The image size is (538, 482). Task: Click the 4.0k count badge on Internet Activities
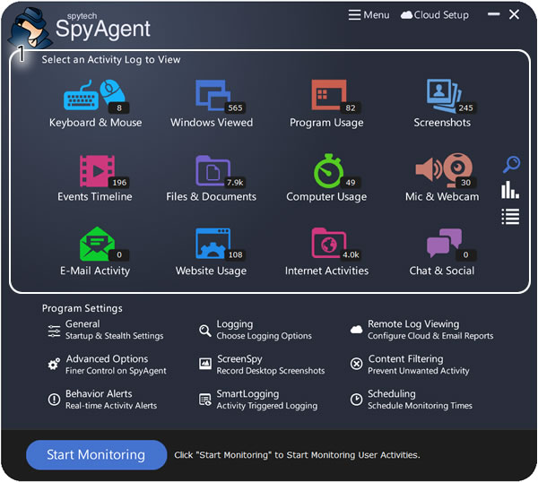click(351, 254)
